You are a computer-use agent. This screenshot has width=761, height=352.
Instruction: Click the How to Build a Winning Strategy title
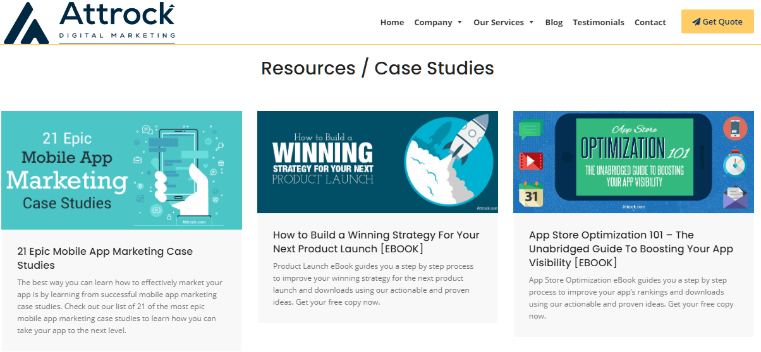[x=376, y=242]
